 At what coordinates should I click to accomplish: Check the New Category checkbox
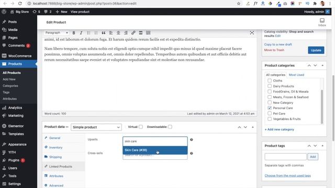[270, 102]
